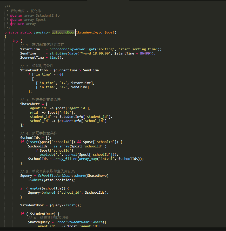Click the time() call assigned to $currentTime

56,57
